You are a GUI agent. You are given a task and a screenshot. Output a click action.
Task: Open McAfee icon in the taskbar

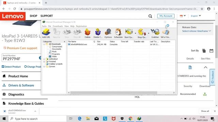[113, 119]
